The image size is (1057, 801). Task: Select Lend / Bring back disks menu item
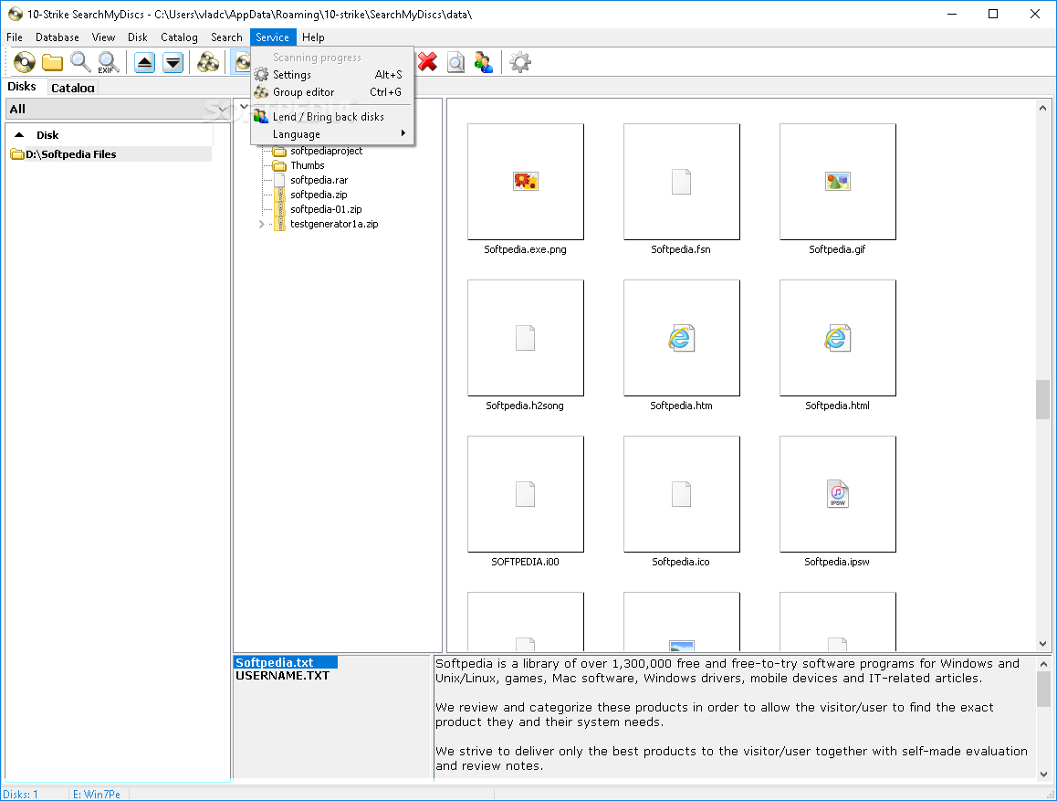point(332,117)
